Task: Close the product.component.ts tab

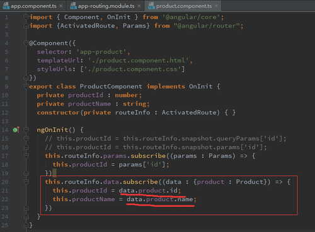Action: (216, 6)
